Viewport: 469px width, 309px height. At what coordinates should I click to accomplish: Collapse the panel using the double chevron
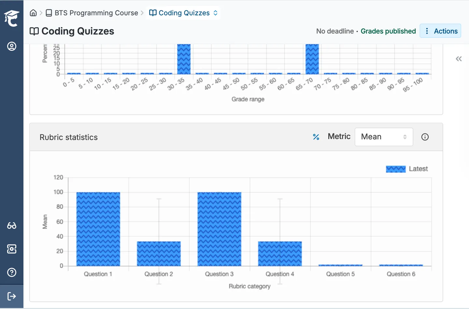(x=459, y=59)
